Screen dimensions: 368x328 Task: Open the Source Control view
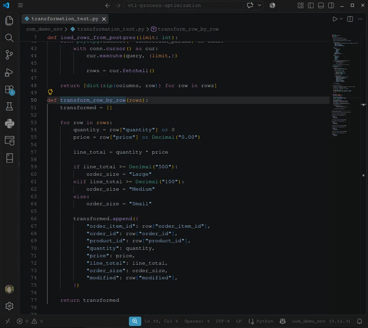pyautogui.click(x=9, y=55)
